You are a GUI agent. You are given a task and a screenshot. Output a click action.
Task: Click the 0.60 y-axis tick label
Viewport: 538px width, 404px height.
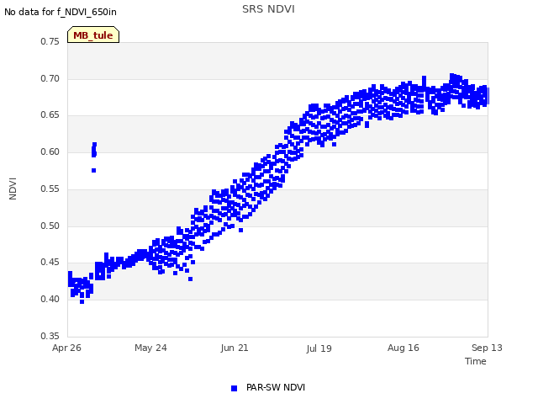(x=50, y=151)
